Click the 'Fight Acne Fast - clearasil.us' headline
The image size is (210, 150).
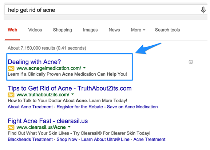point(48,121)
